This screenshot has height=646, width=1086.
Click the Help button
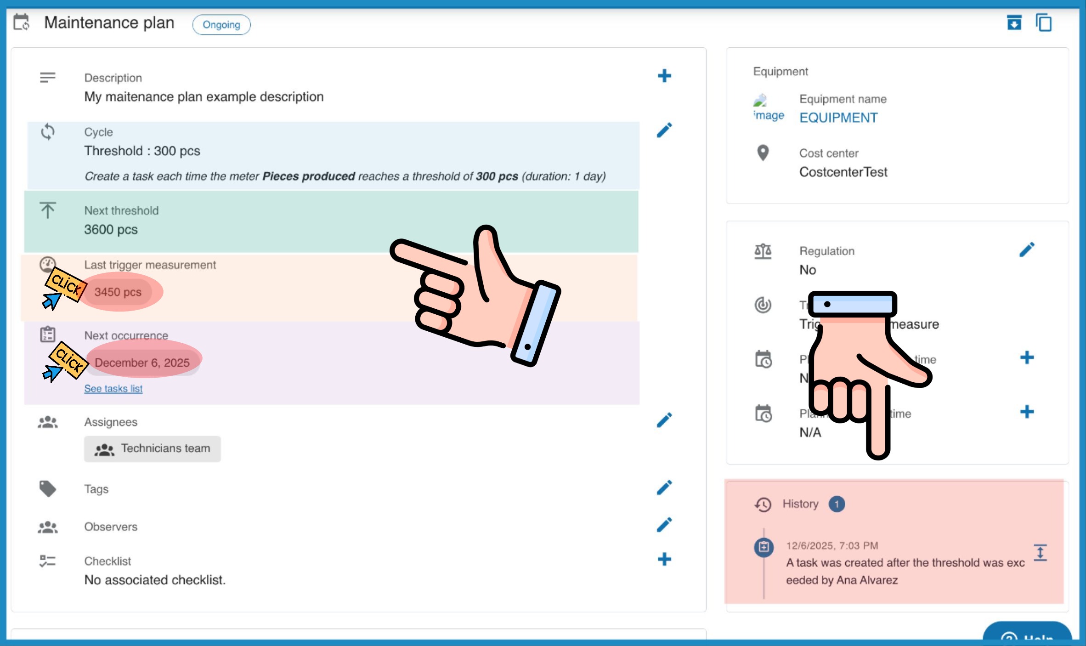(1027, 635)
